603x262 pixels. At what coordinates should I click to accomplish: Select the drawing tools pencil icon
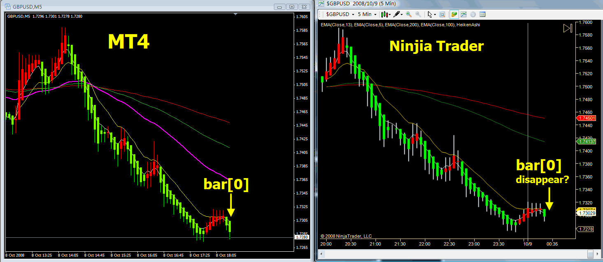(397, 14)
